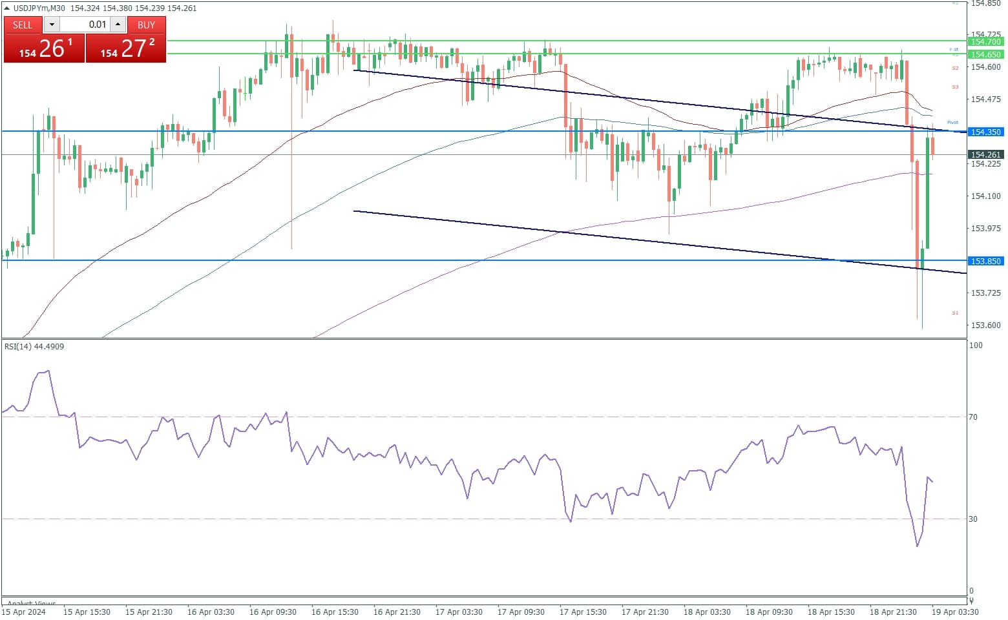
Task: Click the 154.600 price axis label
Action: click(x=986, y=67)
